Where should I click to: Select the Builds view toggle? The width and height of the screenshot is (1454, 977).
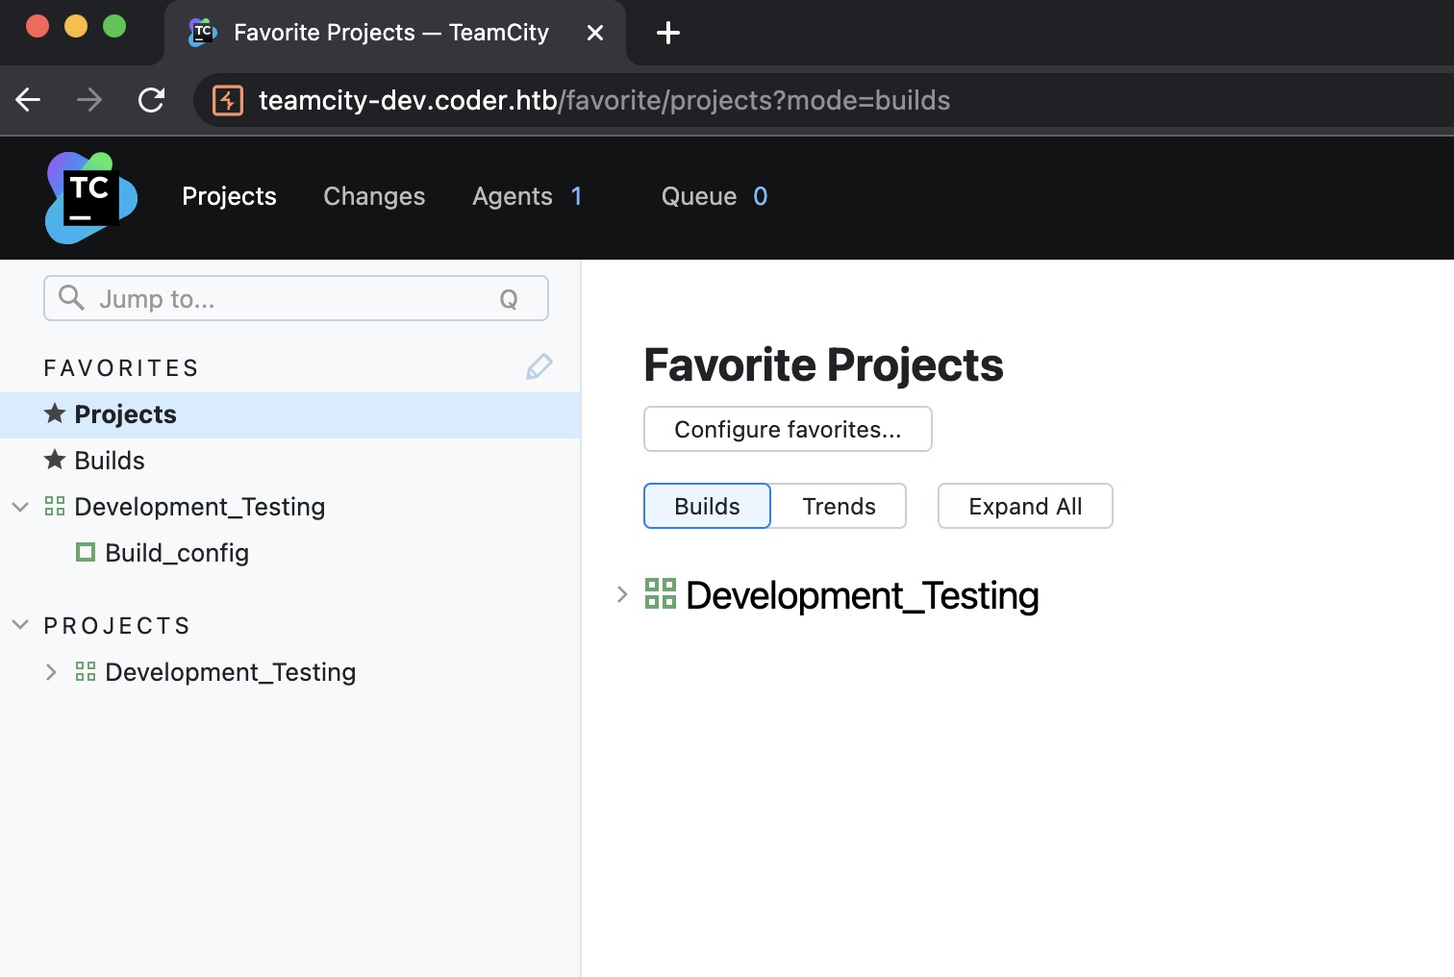pos(707,506)
